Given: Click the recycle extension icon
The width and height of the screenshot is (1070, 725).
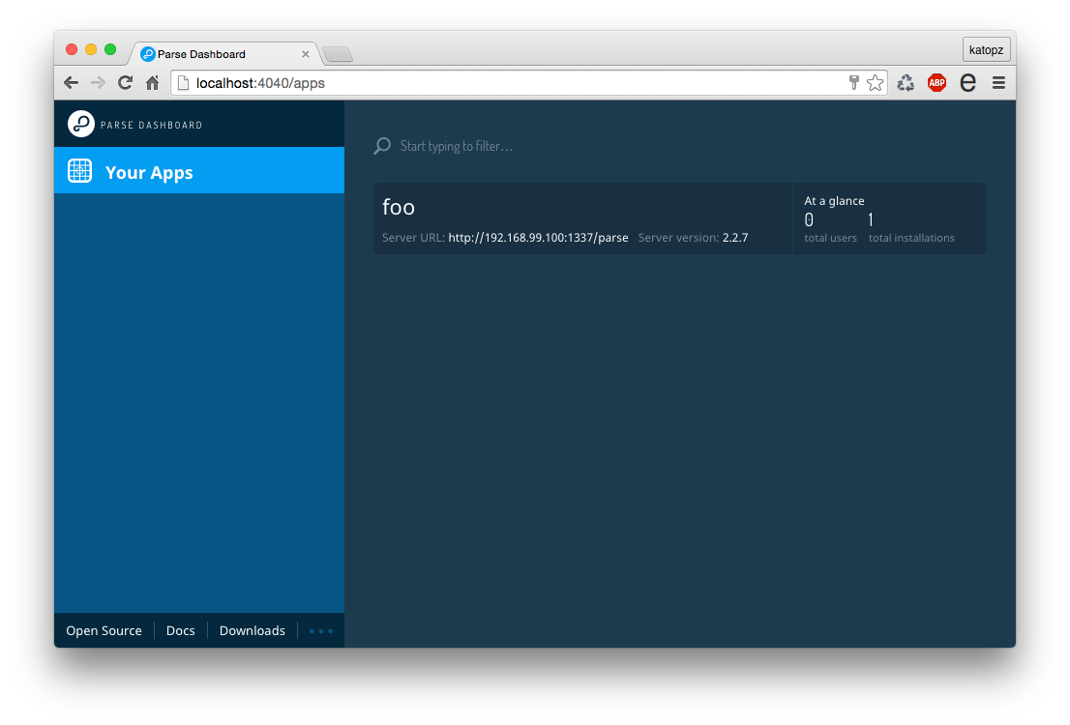Looking at the screenshot, I should (x=906, y=83).
